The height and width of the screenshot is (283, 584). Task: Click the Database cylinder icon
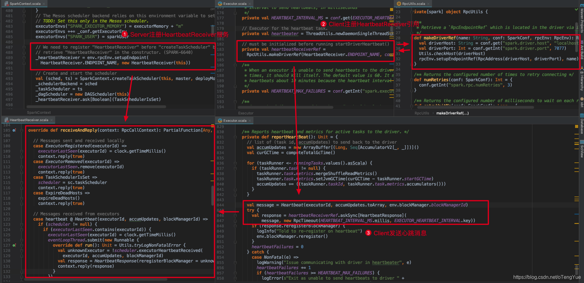coord(582,116)
